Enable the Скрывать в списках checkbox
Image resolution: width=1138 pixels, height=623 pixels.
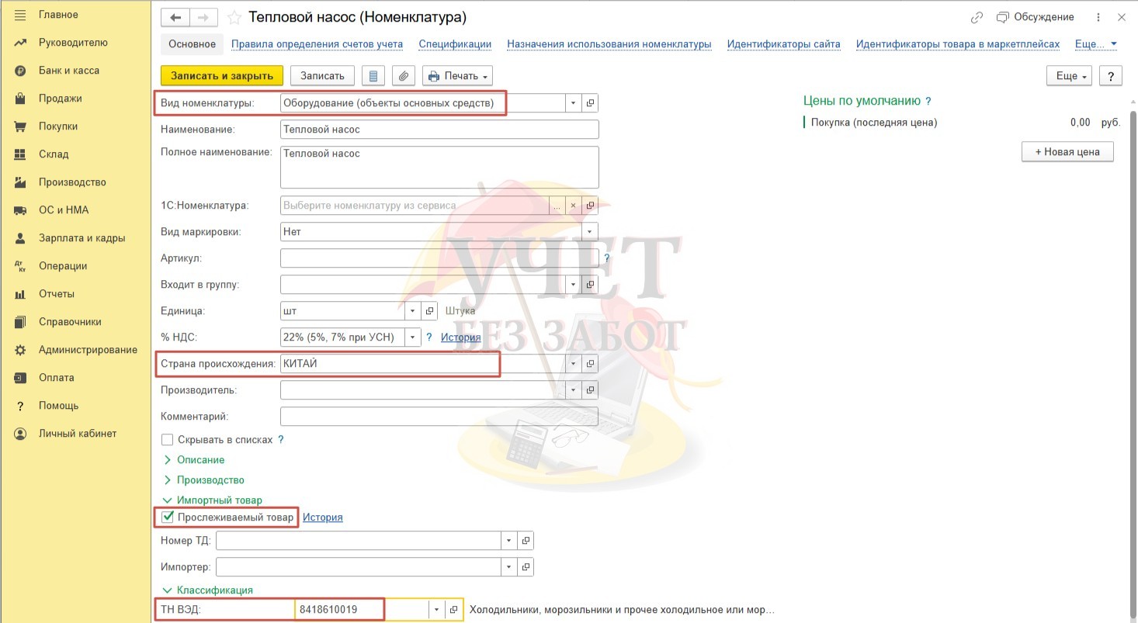(168, 440)
